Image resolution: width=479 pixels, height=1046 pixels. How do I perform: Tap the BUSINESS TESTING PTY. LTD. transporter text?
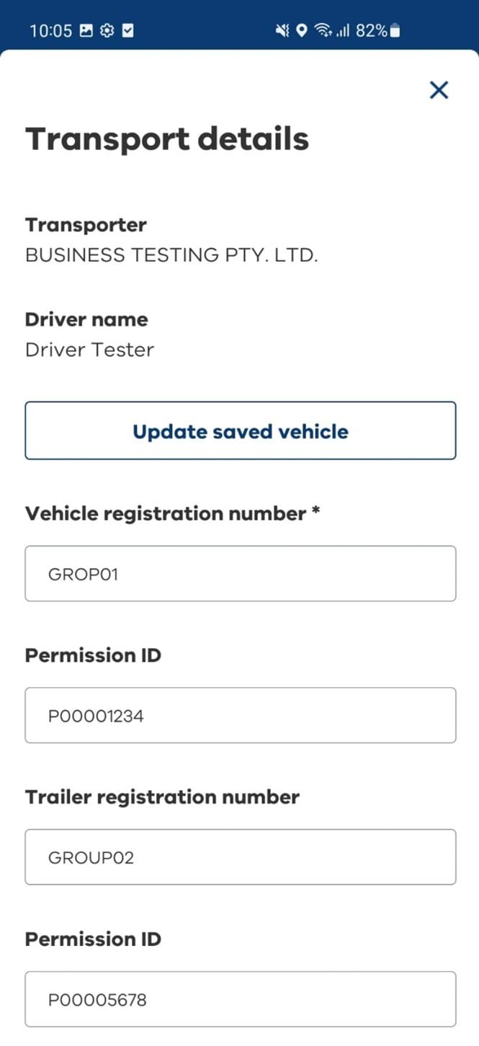171,254
